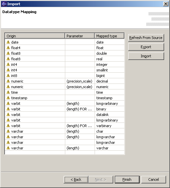
Task: Click warning icon next to varchar-to-char row
Action: [x=8, y=131]
